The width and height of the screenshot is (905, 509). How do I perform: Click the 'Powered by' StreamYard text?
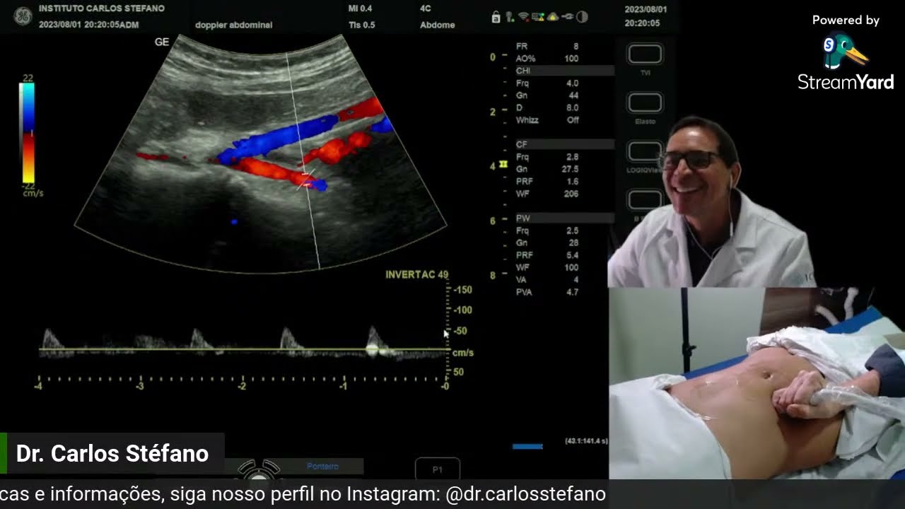click(846, 21)
